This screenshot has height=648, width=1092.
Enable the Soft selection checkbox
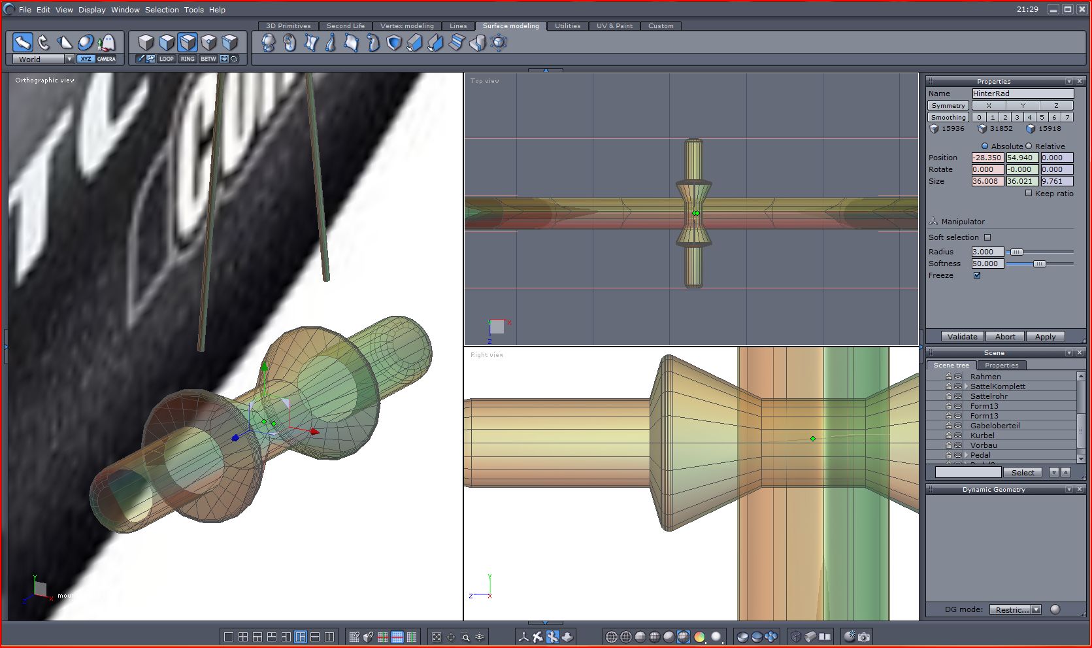(x=987, y=237)
